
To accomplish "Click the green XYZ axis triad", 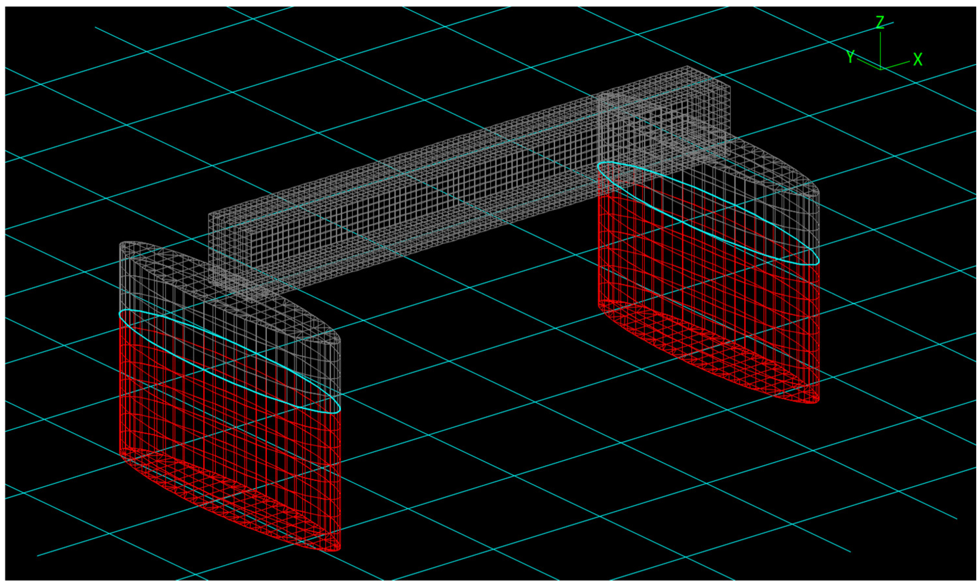I will click(x=884, y=44).
